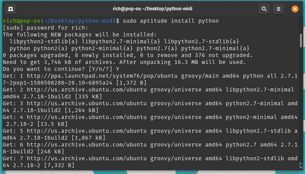Click the 'Get: 2' archive URL line
305x174 pixels.
pyautogui.click(x=149, y=90)
